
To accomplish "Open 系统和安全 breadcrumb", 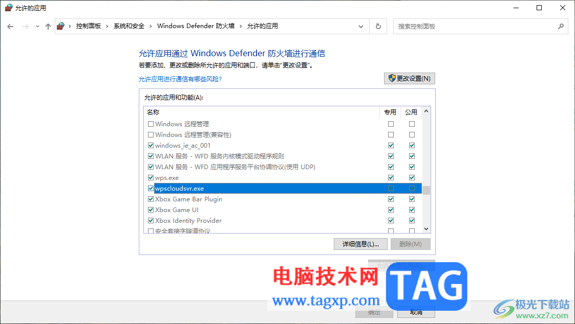I will tap(129, 26).
